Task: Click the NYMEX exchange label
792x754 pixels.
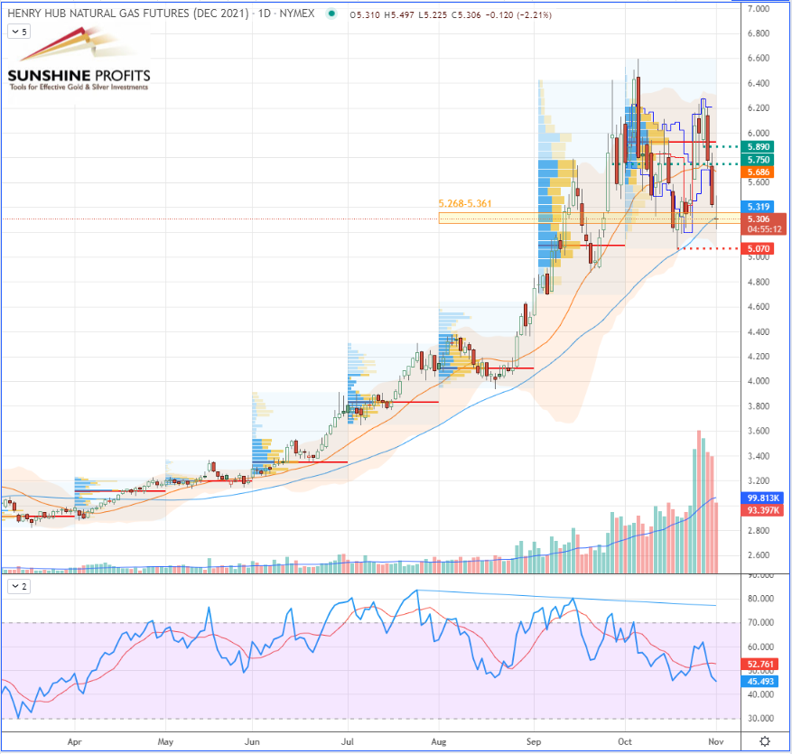Action: (297, 14)
